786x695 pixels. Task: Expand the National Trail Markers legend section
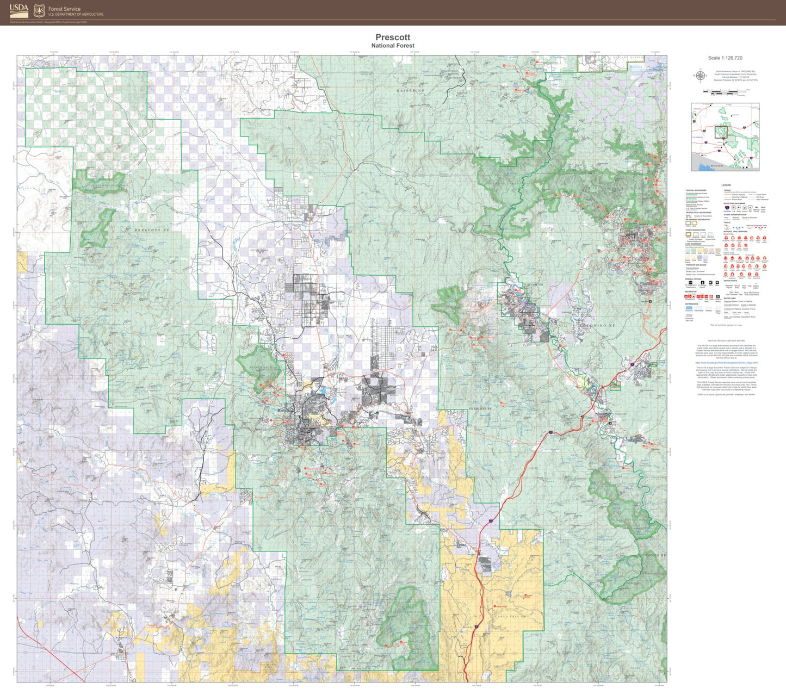[735, 232]
